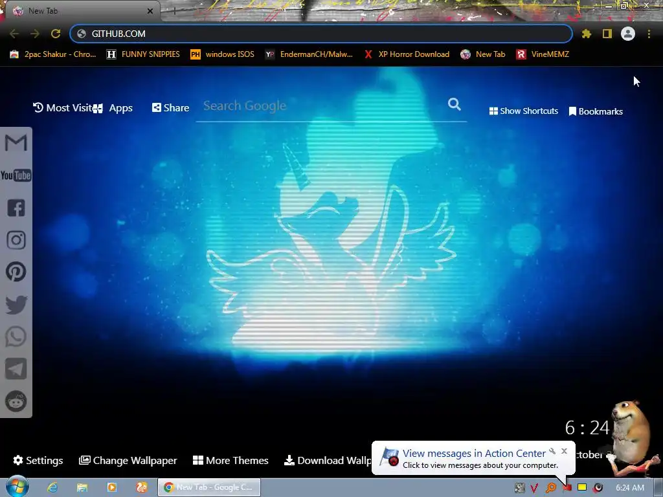Click the 6 : 24 page clock

tap(587, 428)
